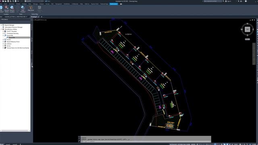
Task: Open the Civil 3D workspace dropdown
Action: pyautogui.click(x=34, y=1)
